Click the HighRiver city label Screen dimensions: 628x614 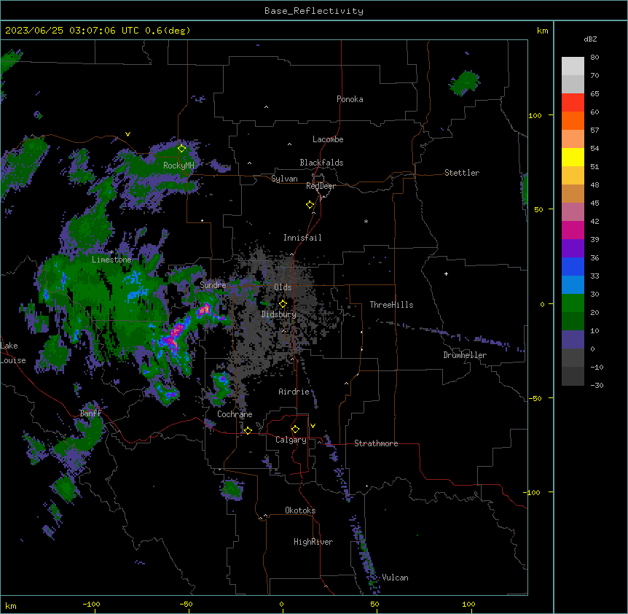point(313,543)
